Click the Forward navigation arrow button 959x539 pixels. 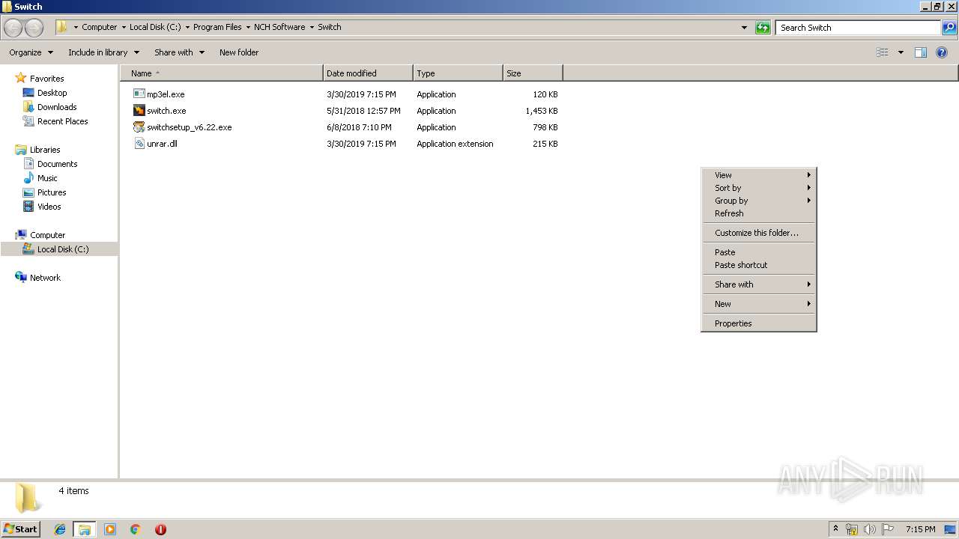(x=34, y=28)
